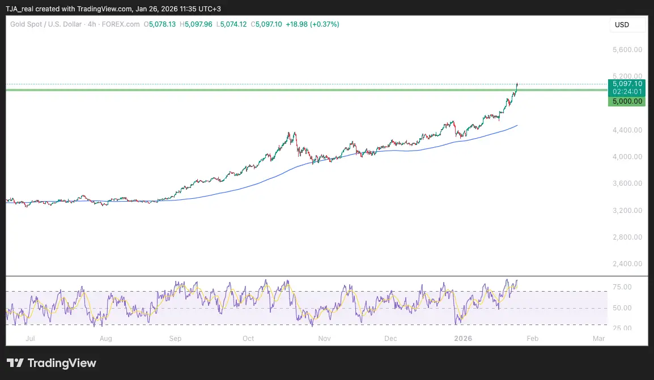Image resolution: width=654 pixels, height=380 pixels.
Task: Click the Oct label on time axis
Action: click(248, 339)
